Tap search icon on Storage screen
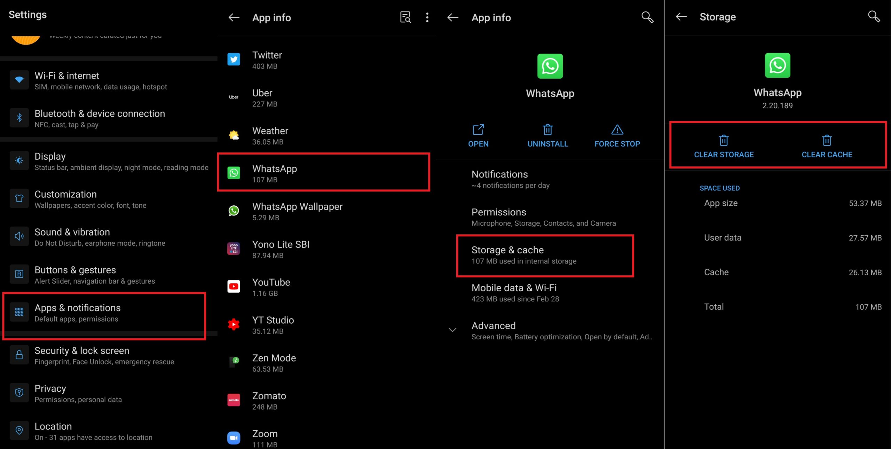This screenshot has height=449, width=891. (874, 16)
